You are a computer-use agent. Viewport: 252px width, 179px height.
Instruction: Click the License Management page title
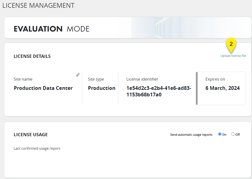(x=38, y=6)
